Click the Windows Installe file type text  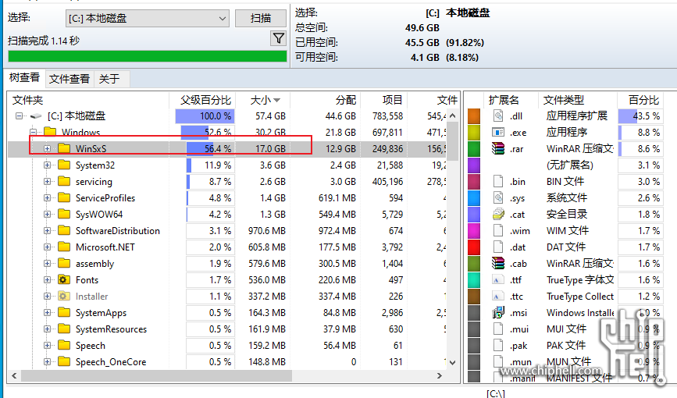[580, 312]
